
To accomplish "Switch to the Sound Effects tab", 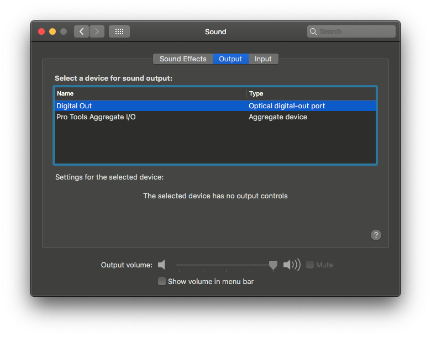I will [x=183, y=59].
